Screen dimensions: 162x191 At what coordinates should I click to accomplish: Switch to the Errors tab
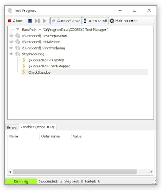point(12,128)
